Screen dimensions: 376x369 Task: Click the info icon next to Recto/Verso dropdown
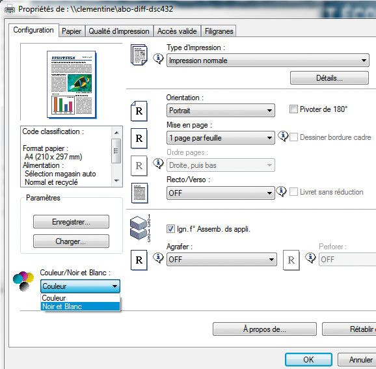click(281, 191)
